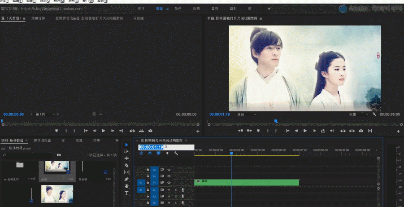Expand Project panel group overflow chevrons

[x=117, y=141]
